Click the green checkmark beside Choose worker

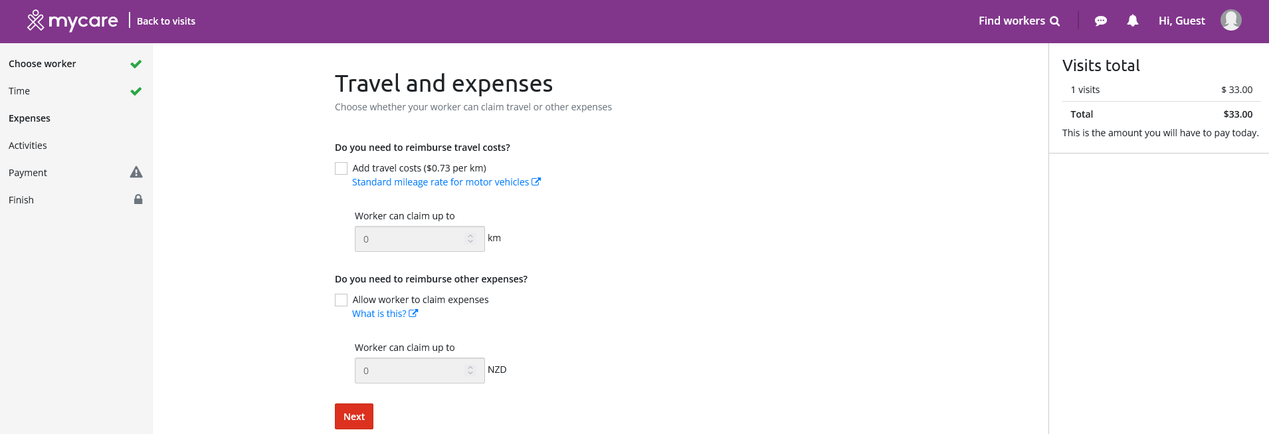(136, 64)
